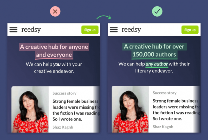Click the reedsy logo in left mockup
This screenshot has height=140, width=208.
pyautogui.click(x=31, y=30)
